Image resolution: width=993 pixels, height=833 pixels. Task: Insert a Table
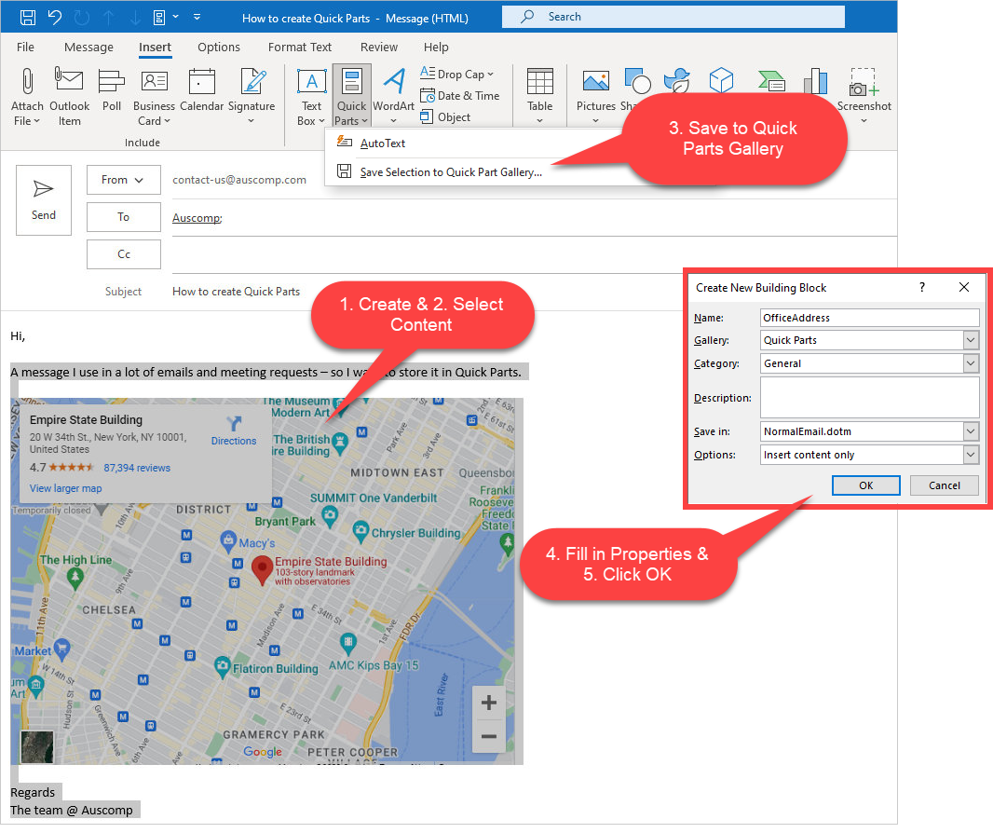pyautogui.click(x=539, y=96)
